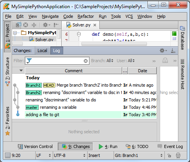The image size is (190, 162).
Task: Click the hide Changes panel download-arrow icon
Action: [173, 51]
